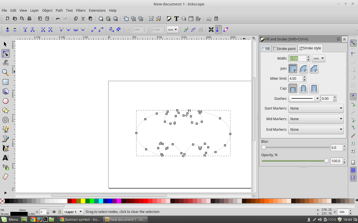
Task: Open stroke width unit dropdown
Action: coord(319,59)
